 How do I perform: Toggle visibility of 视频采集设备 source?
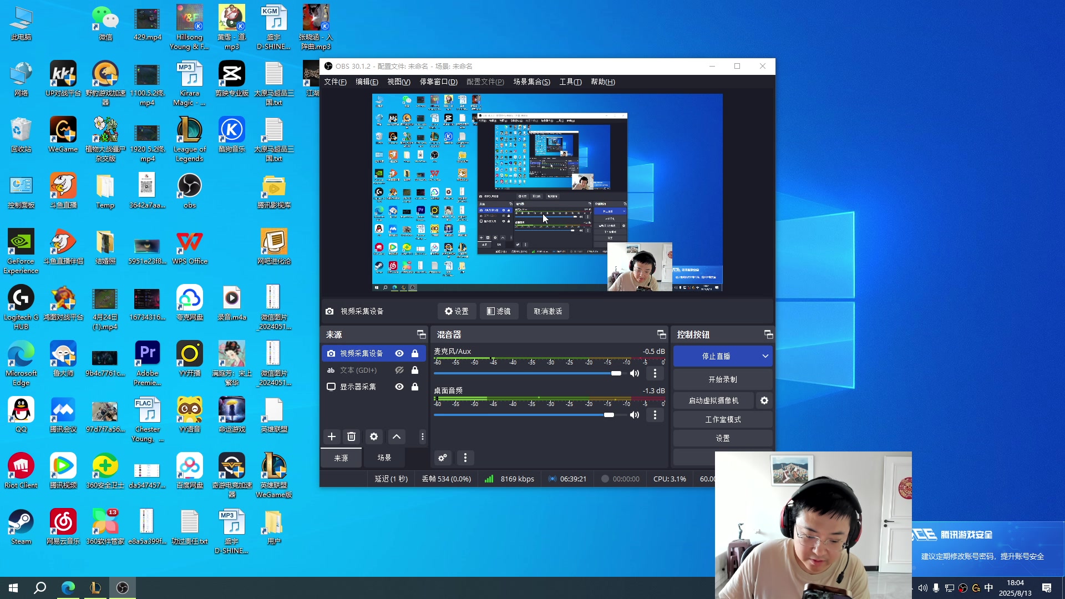point(399,353)
